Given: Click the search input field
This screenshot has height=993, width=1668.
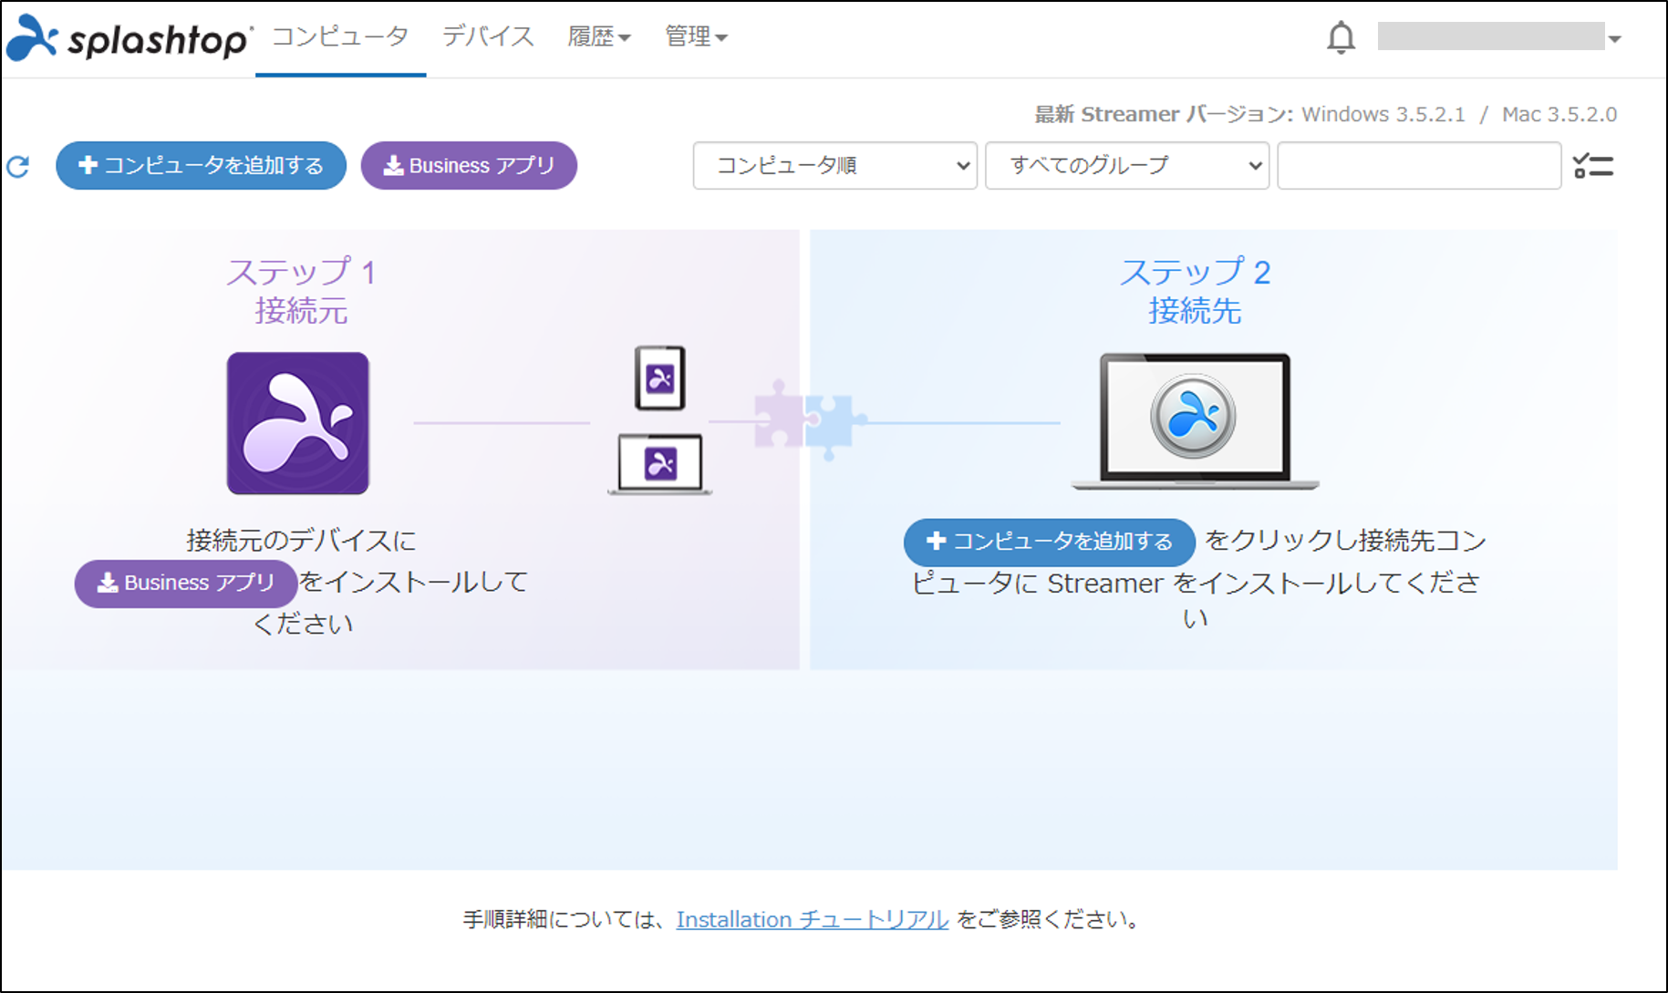Looking at the screenshot, I should click(1419, 165).
